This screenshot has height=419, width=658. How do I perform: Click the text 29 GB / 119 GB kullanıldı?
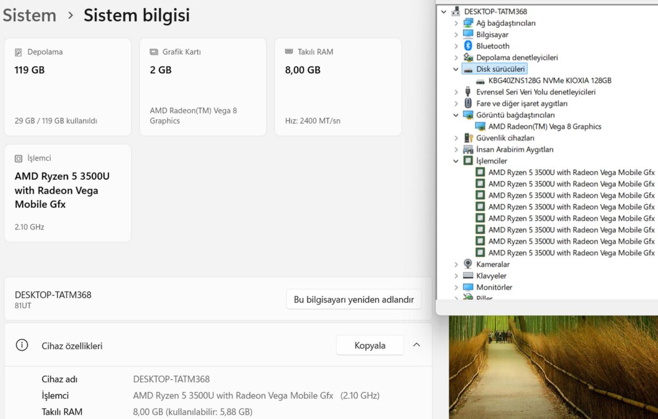(x=56, y=121)
